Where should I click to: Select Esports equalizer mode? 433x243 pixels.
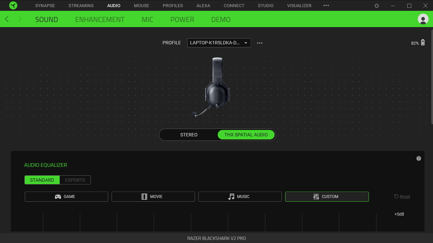pyautogui.click(x=75, y=180)
